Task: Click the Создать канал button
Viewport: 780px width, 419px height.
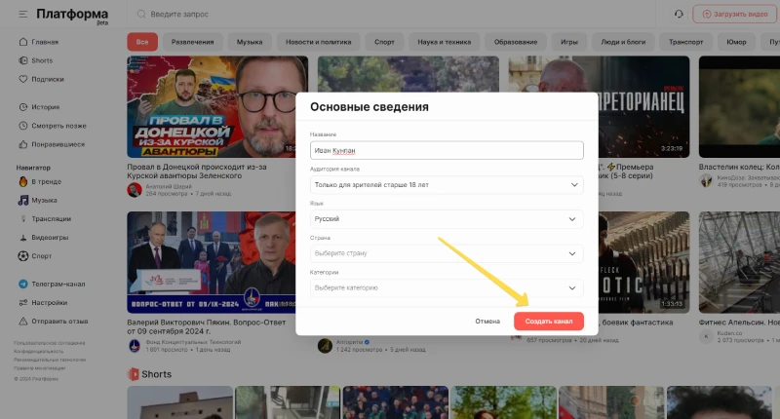Action: tap(549, 322)
